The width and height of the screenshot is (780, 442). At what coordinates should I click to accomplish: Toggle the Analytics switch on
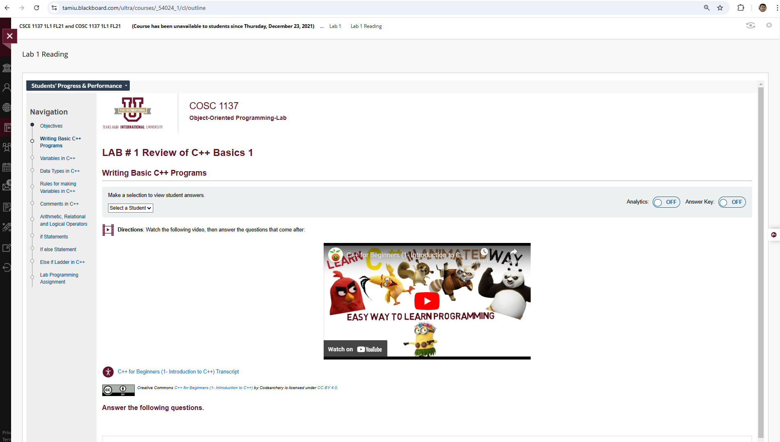[x=666, y=202]
